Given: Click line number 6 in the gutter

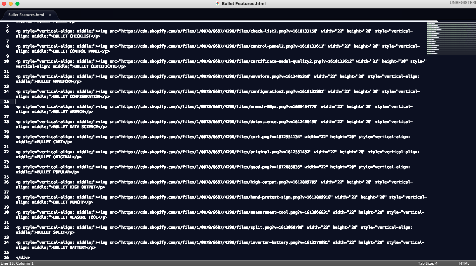Looking at the screenshot, I should 7,31.
